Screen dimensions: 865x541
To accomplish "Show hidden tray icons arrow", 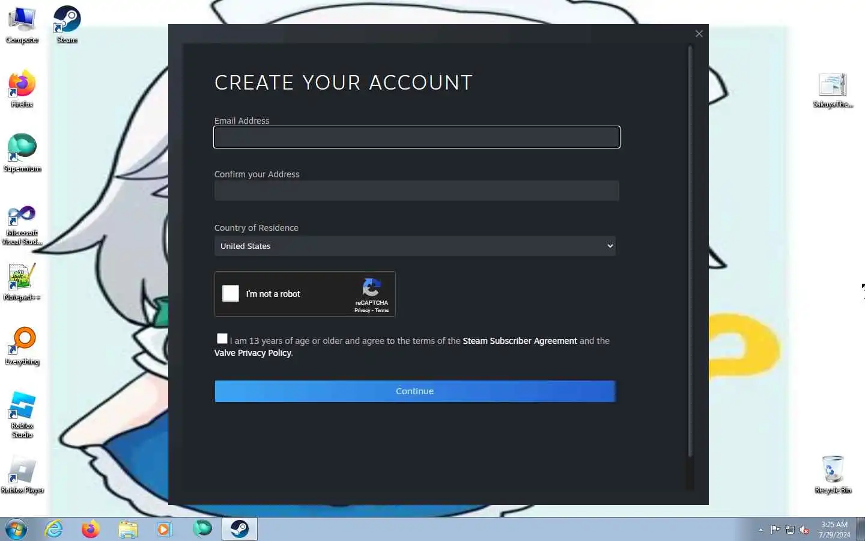I will [760, 530].
